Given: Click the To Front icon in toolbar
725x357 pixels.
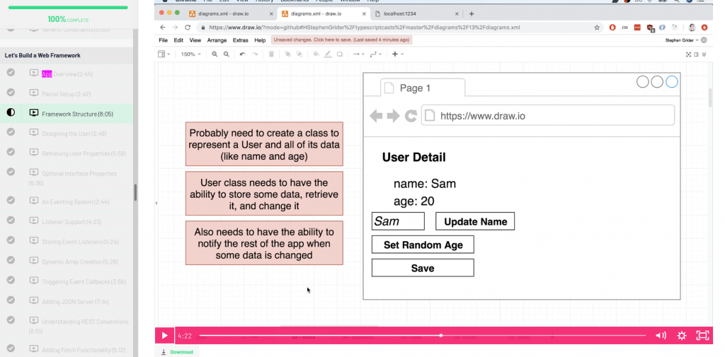Looking at the screenshot, I should pos(287,54).
